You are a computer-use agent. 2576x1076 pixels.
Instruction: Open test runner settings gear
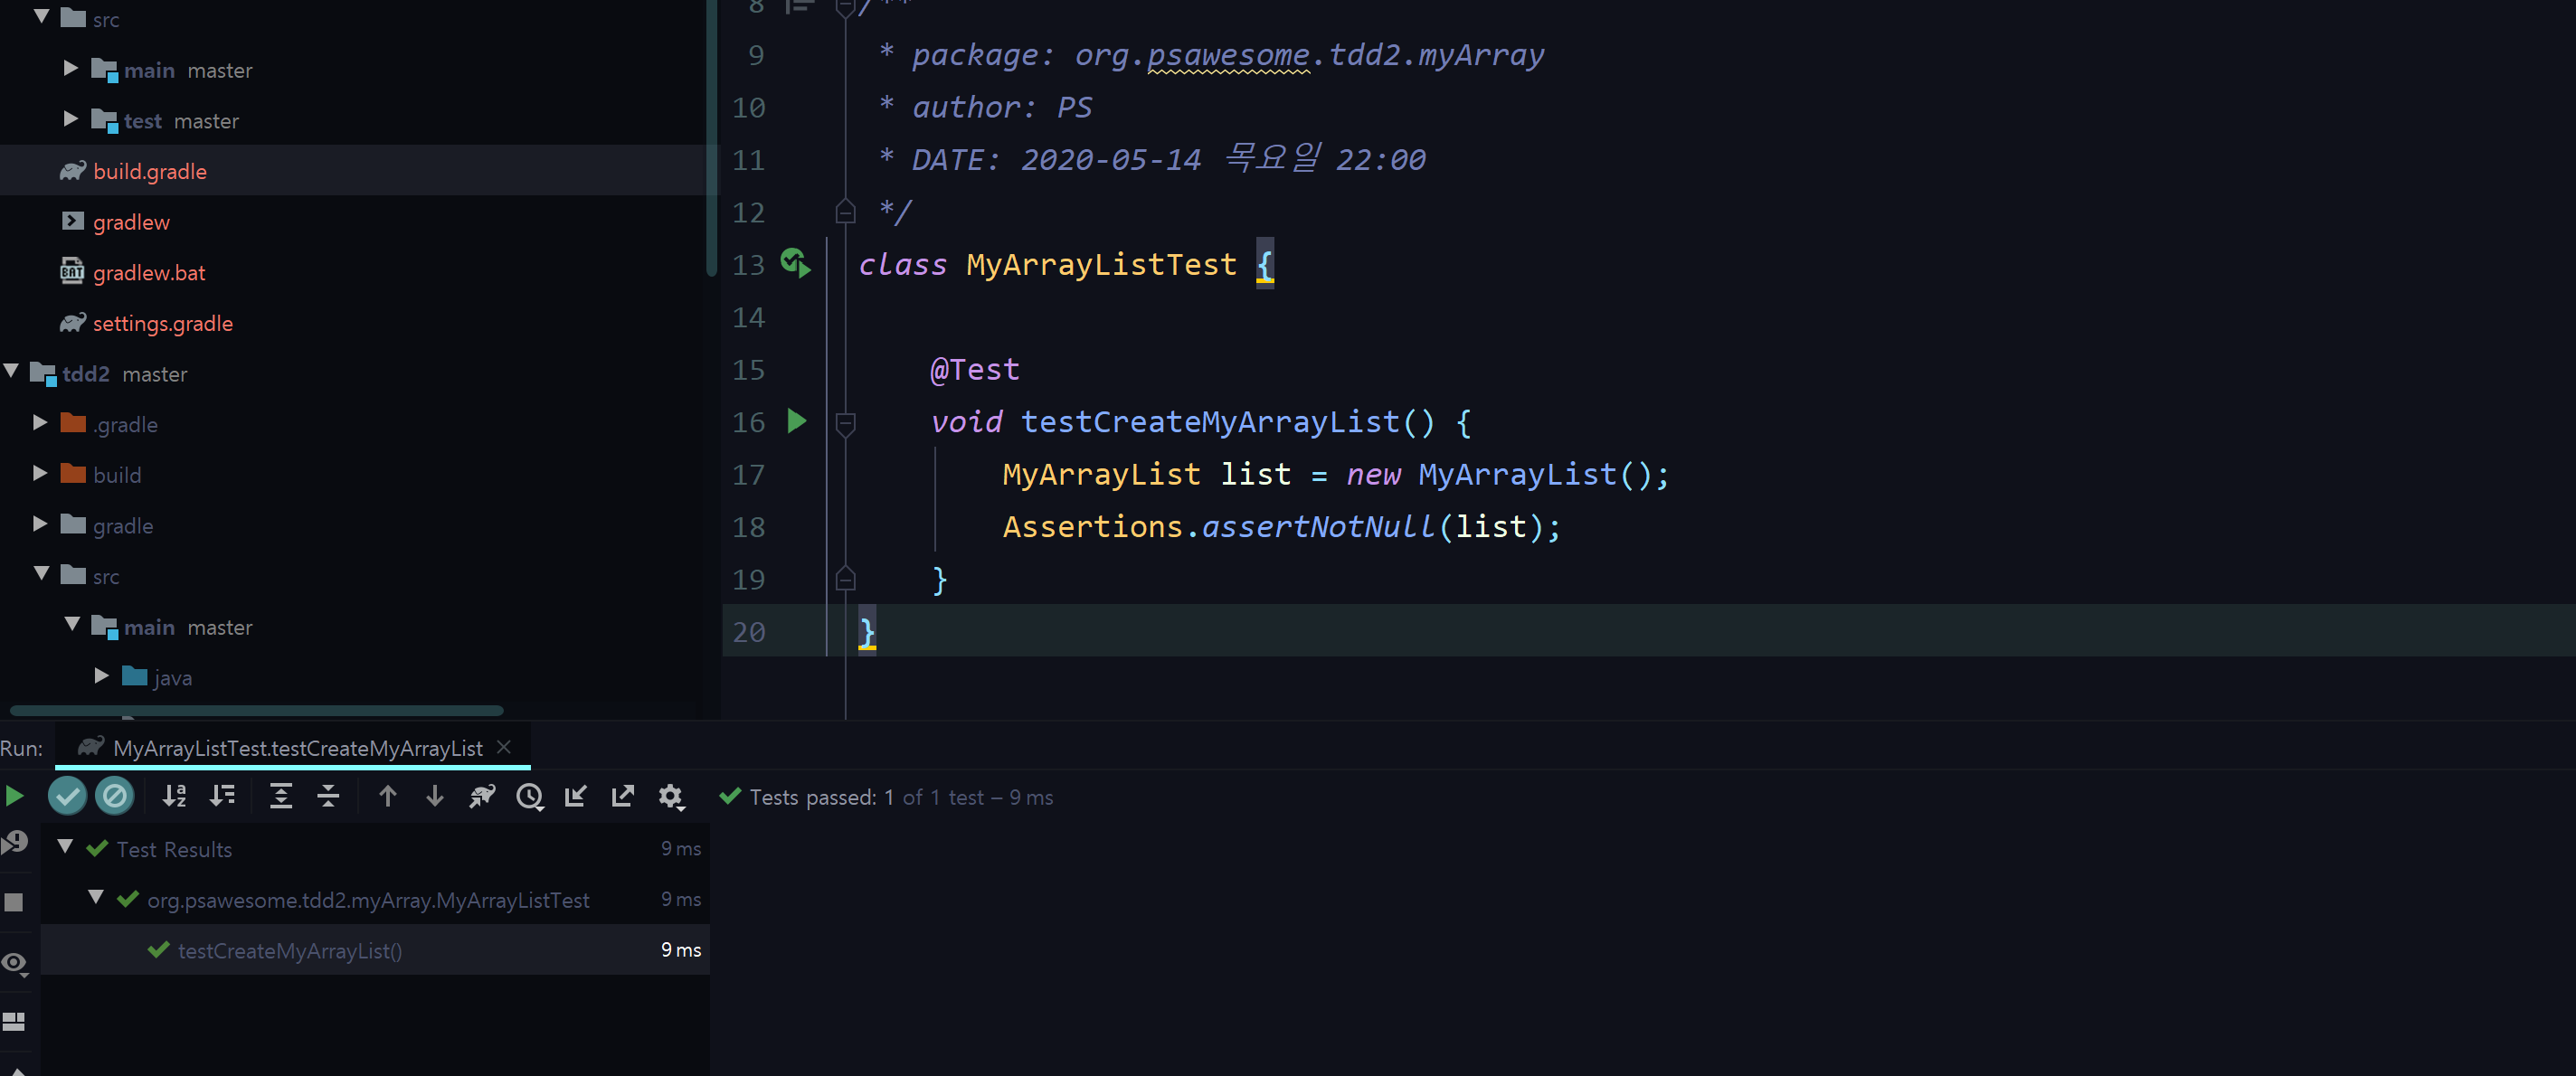point(670,796)
